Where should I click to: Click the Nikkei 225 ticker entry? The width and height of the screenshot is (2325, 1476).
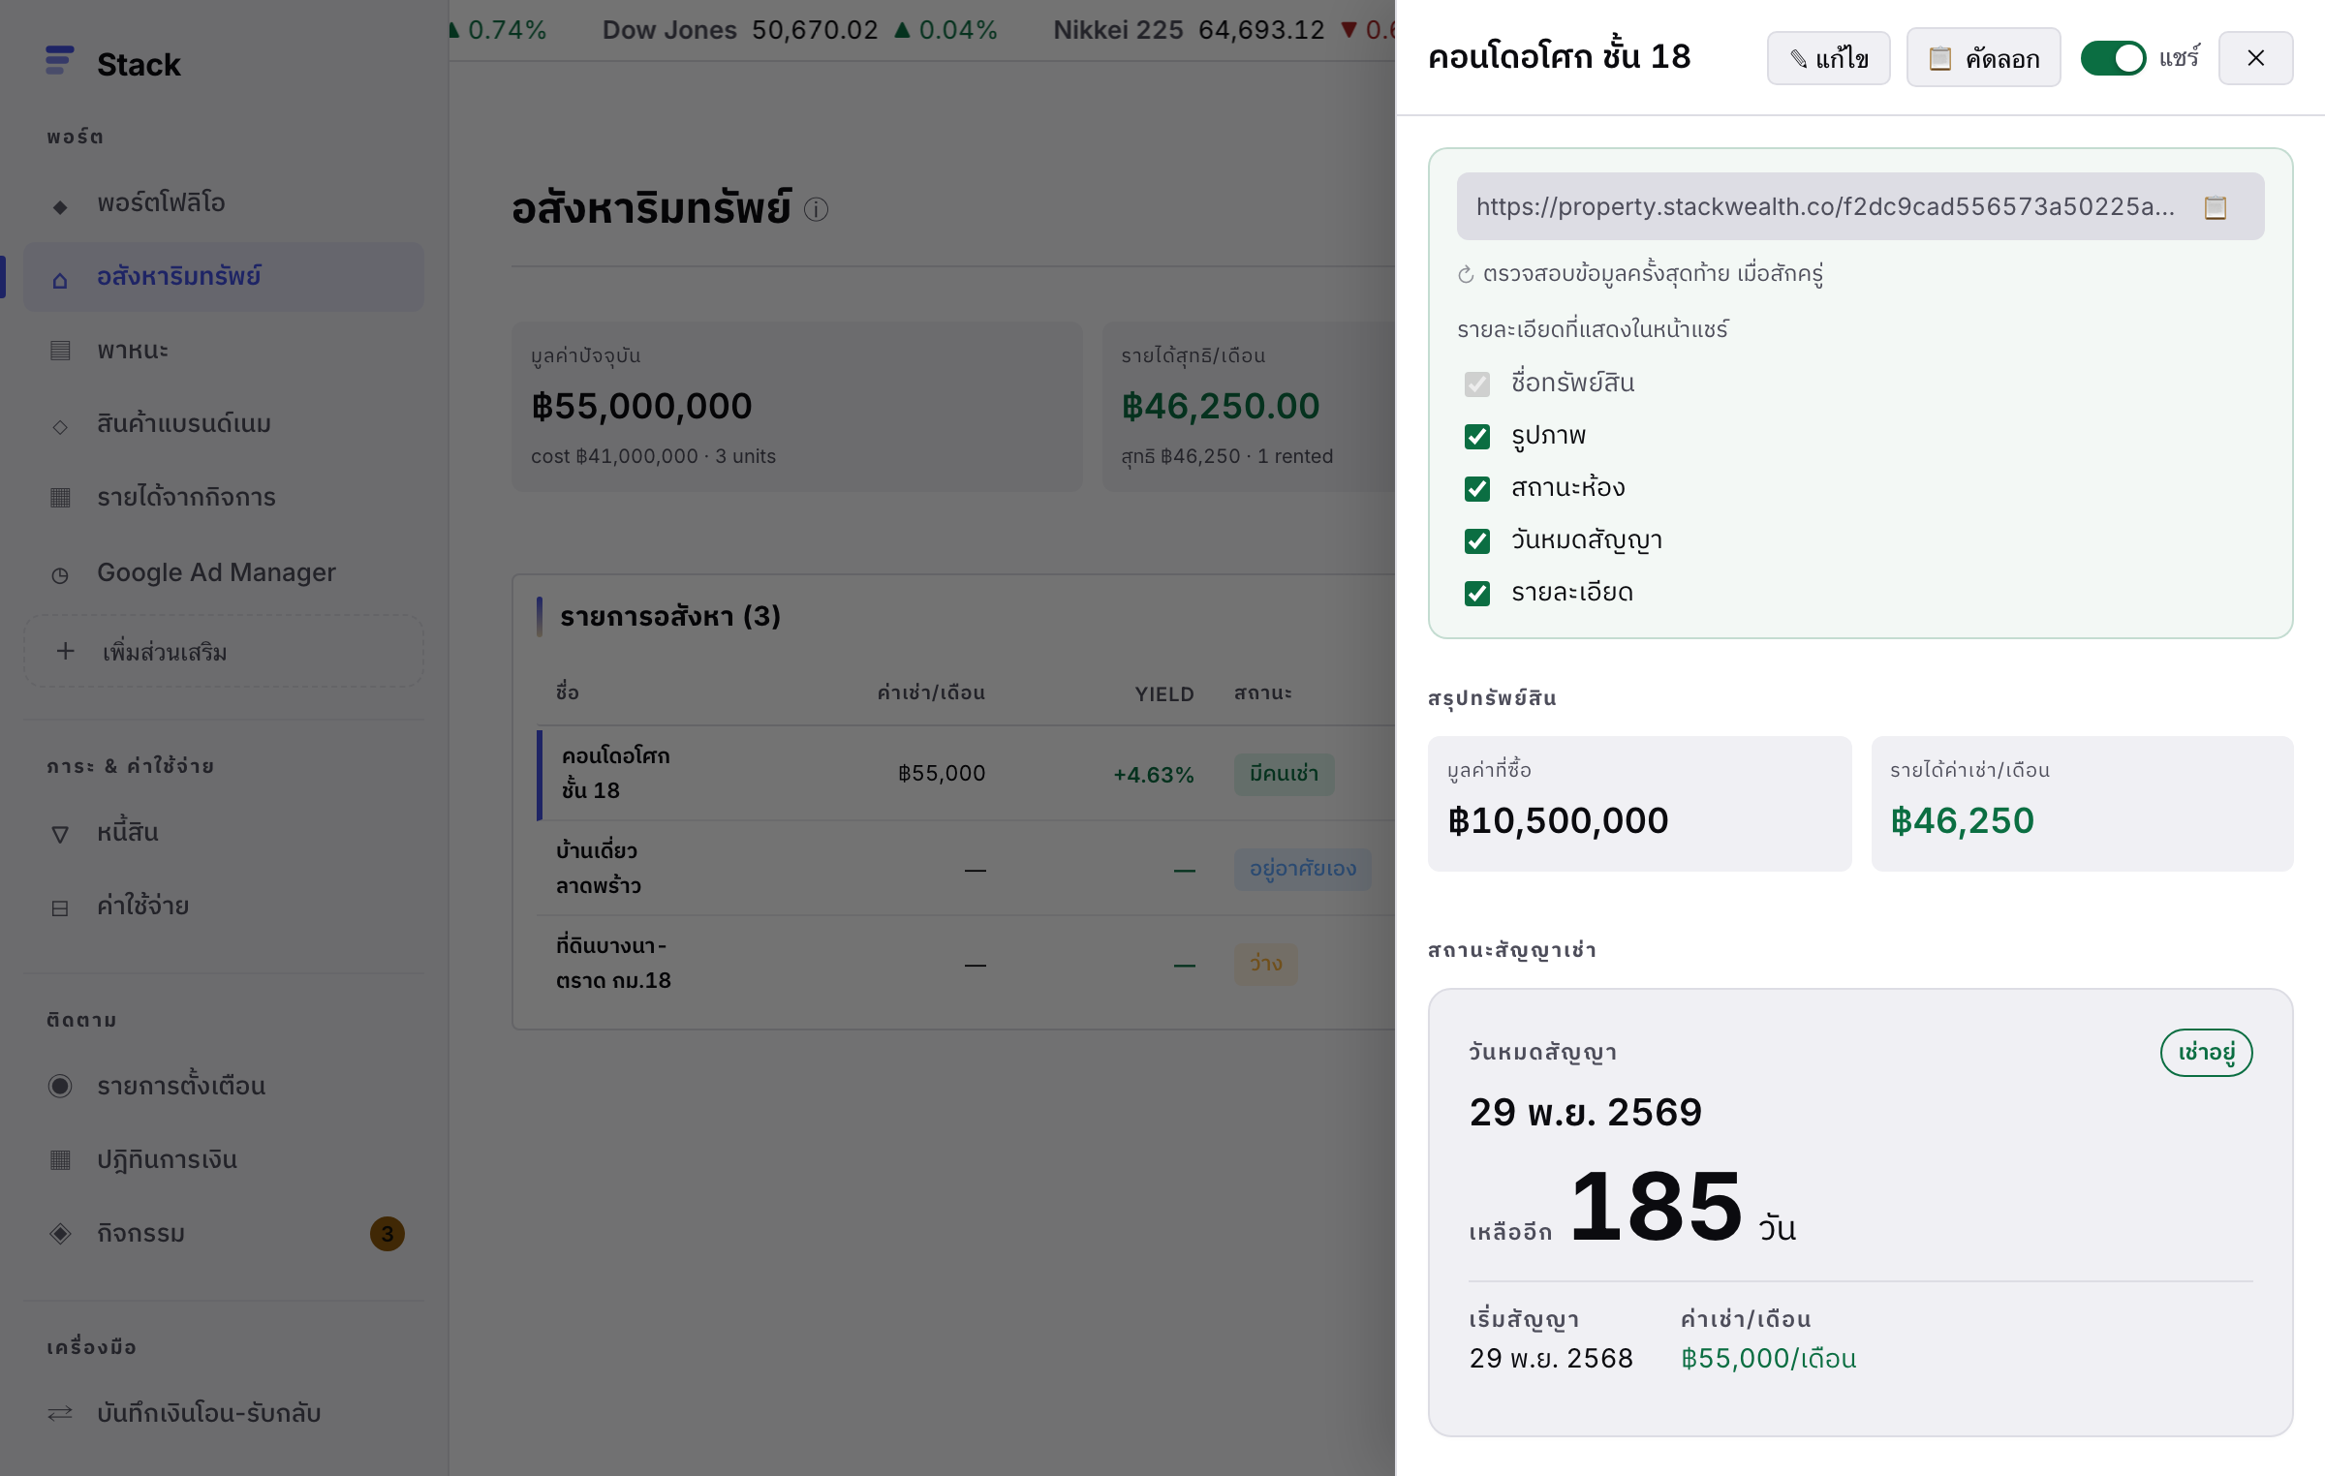tap(1224, 30)
